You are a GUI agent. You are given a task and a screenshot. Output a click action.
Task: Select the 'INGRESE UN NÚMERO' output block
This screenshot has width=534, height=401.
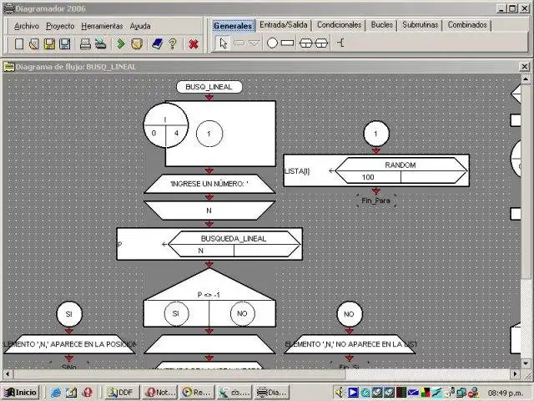[x=209, y=184]
